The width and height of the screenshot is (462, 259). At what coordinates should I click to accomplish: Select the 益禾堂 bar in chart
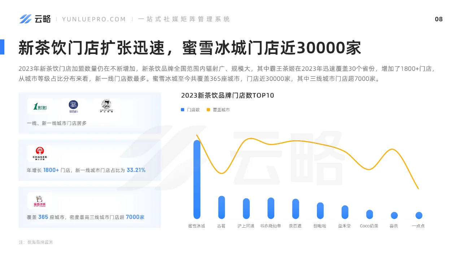[345, 212]
